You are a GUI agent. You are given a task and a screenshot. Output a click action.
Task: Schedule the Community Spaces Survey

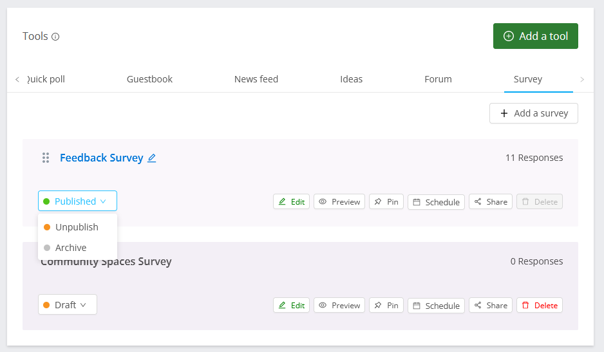point(436,306)
